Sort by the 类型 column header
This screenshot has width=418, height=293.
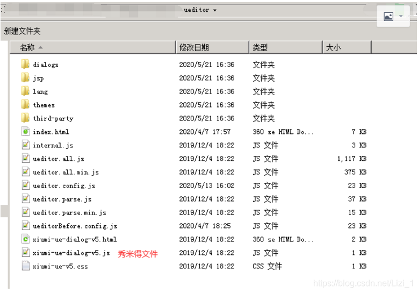tap(286, 47)
